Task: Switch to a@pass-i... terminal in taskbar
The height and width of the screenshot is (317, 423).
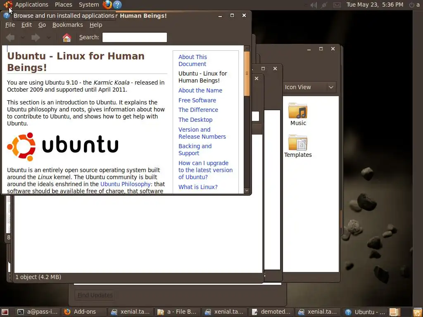Action: point(38,312)
